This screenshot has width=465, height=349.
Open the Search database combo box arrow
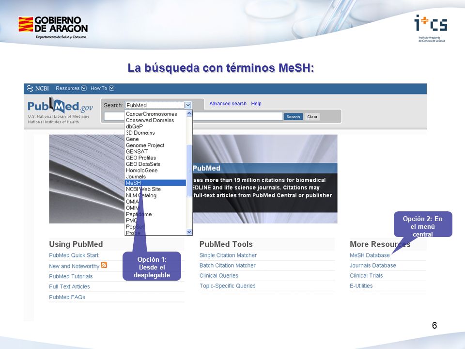click(188, 105)
